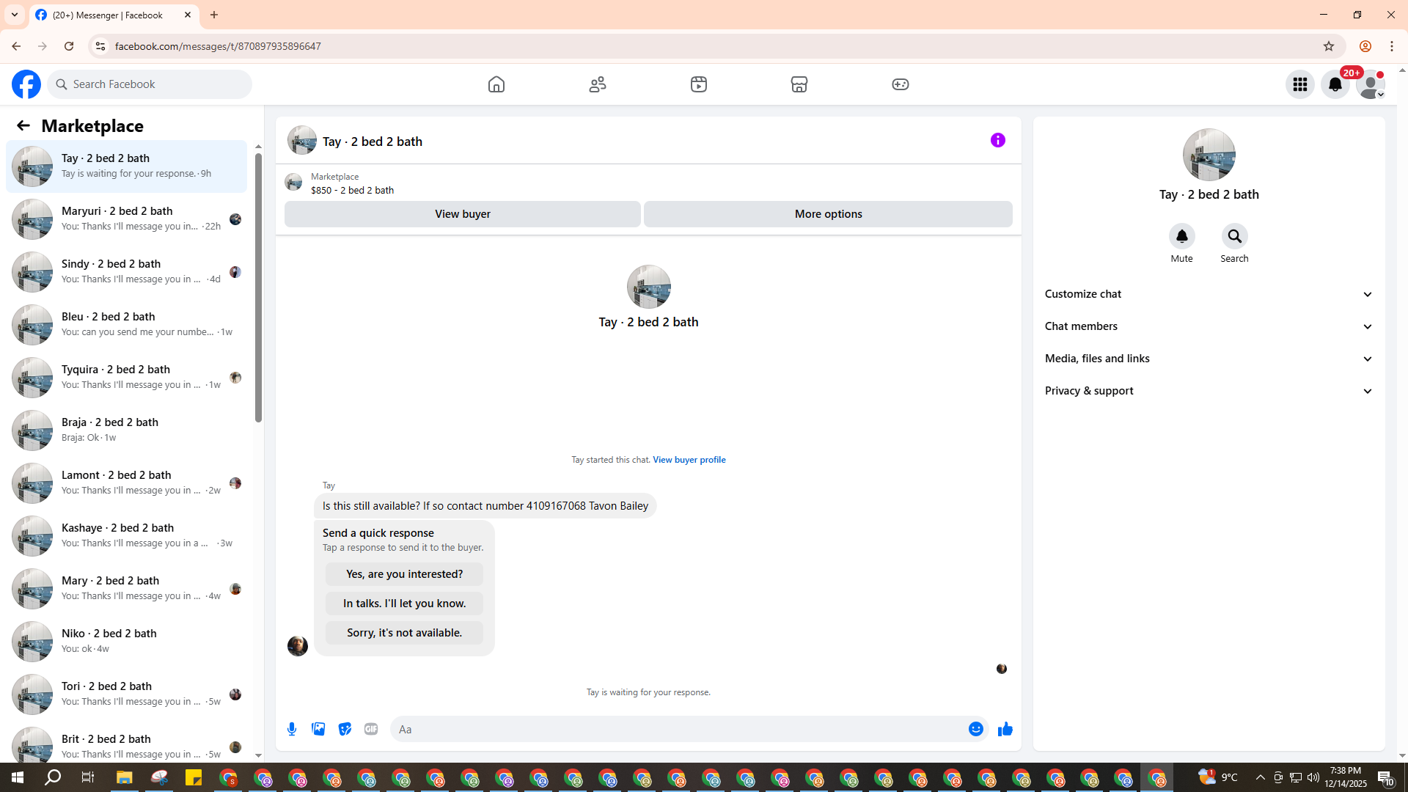
Task: Attach a photo using the image icon
Action: 318,729
